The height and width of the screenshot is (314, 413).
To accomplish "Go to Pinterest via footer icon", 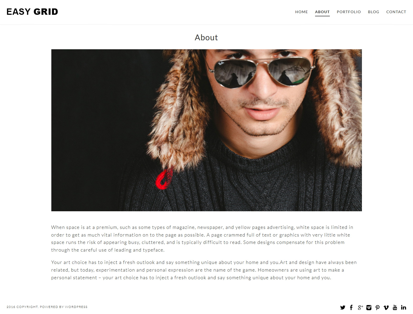I will point(377,307).
